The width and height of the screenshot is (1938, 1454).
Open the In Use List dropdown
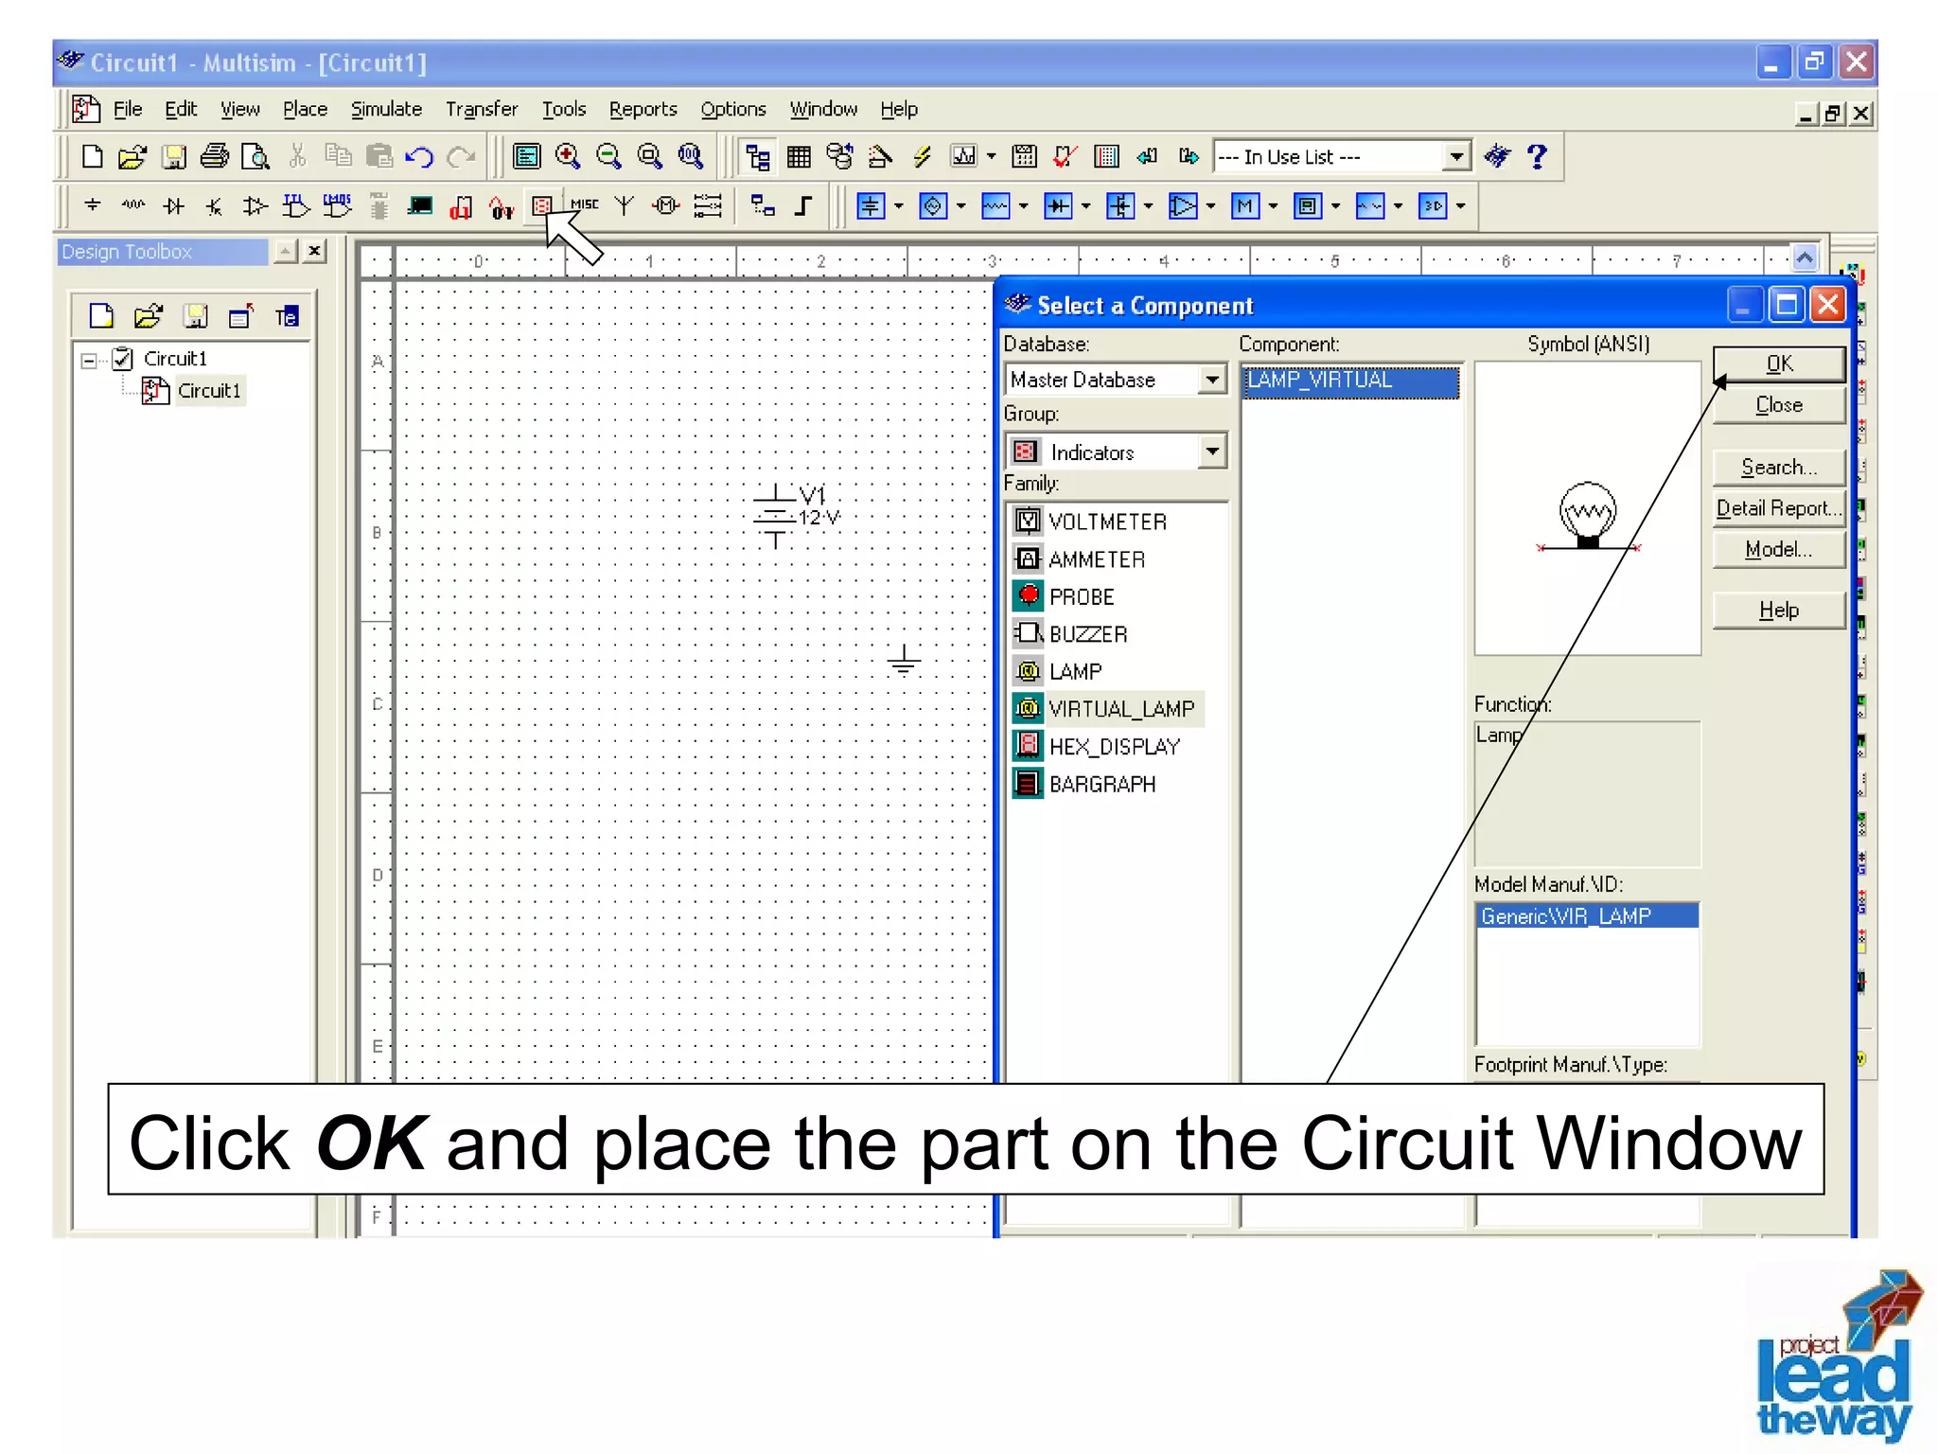[1456, 156]
